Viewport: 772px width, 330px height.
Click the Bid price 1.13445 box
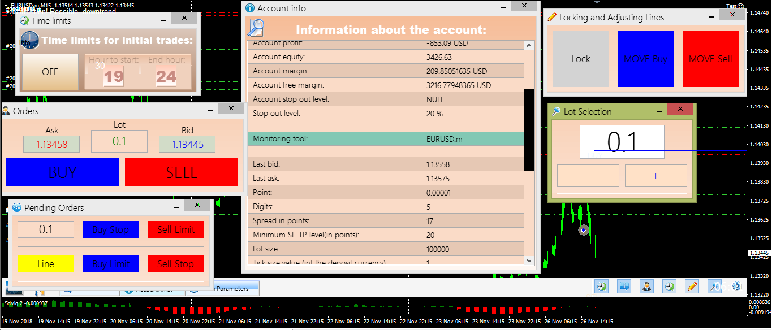pyautogui.click(x=187, y=144)
